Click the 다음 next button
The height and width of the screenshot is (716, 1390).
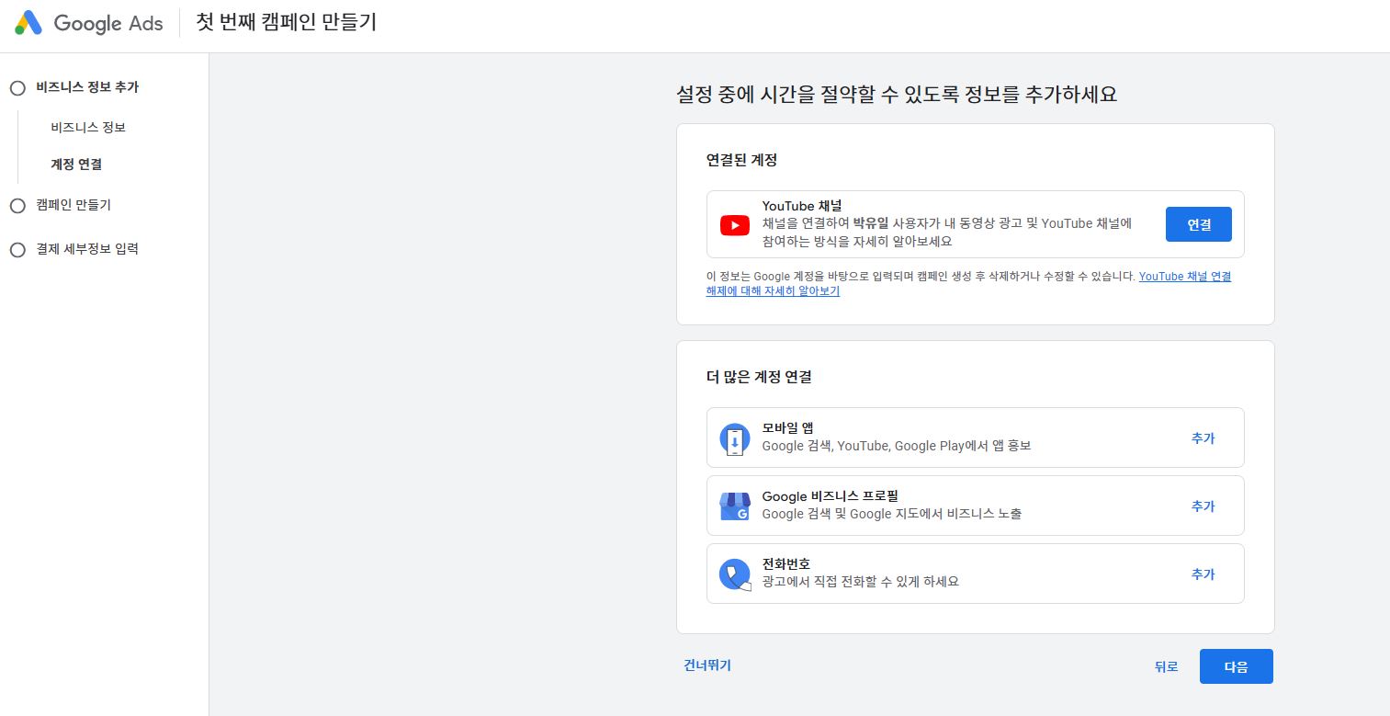tap(1236, 667)
